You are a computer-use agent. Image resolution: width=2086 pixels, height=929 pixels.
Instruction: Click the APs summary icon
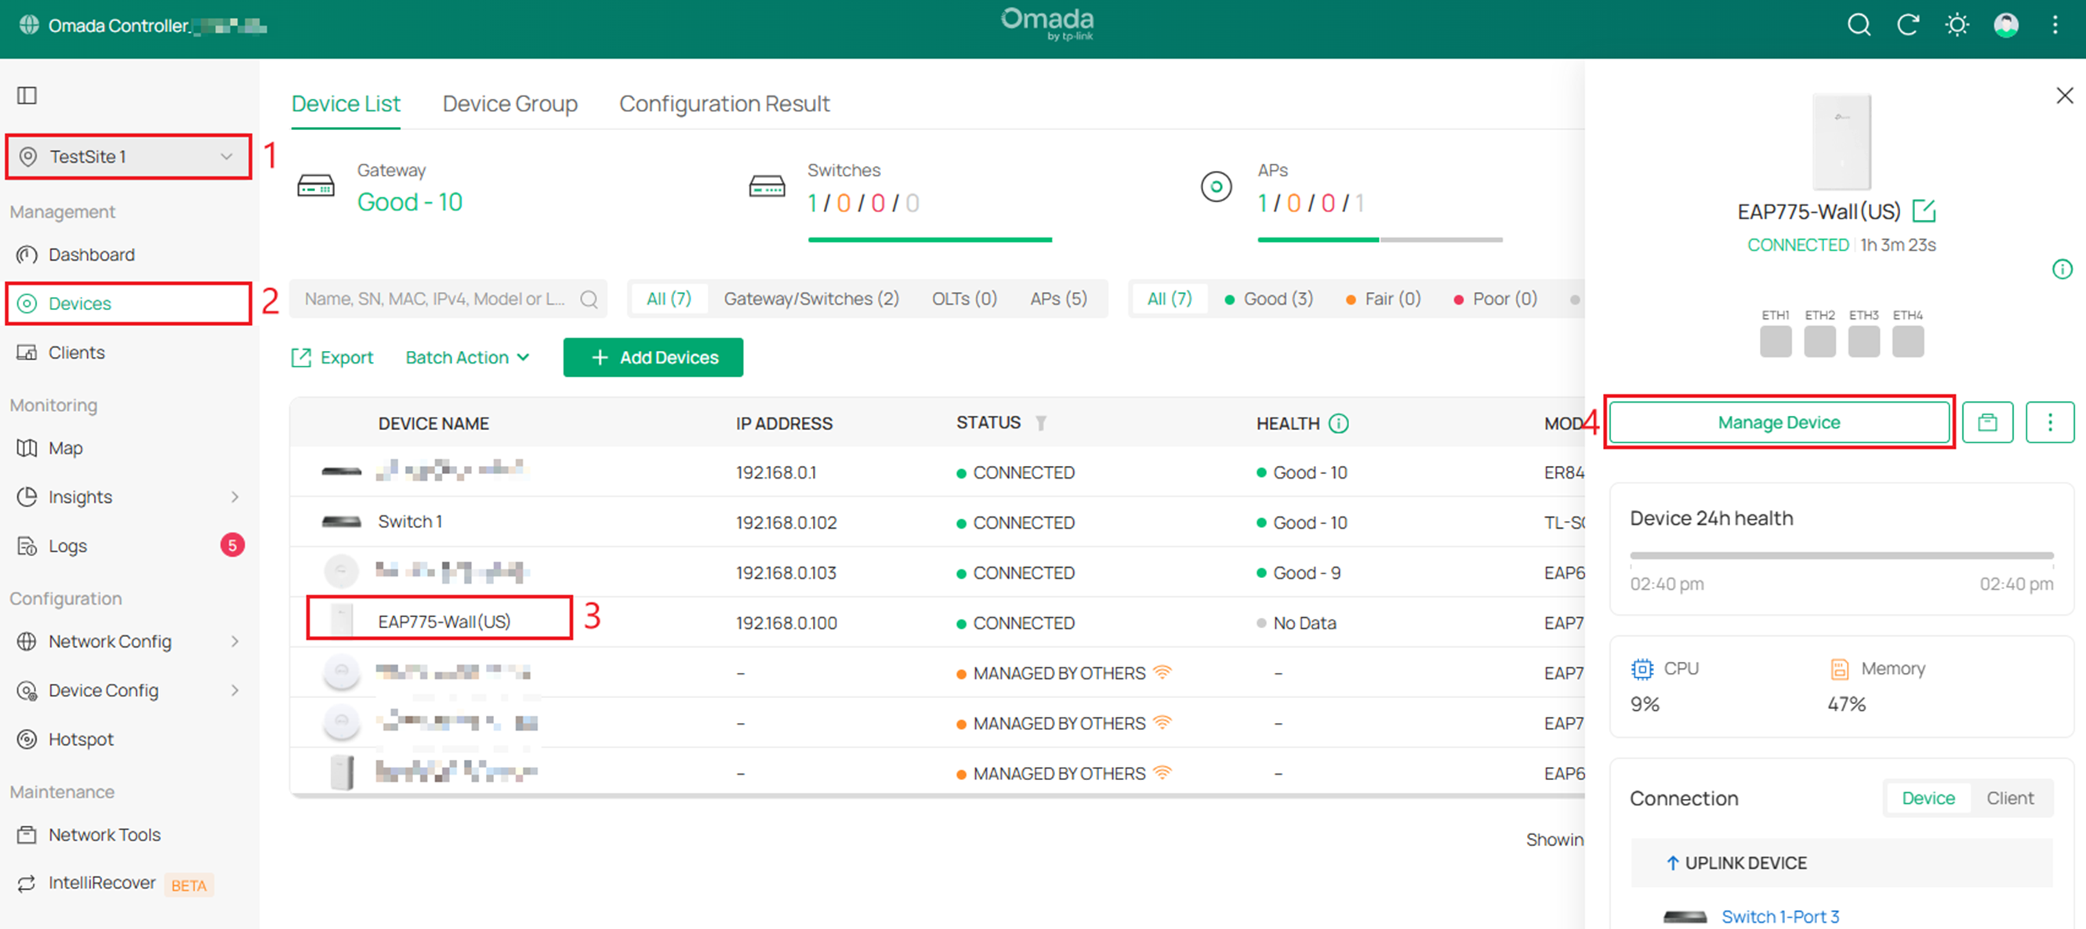1216,187
